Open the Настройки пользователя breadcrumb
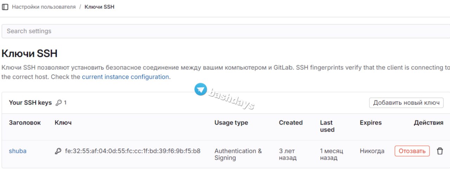Viewport: 450px width, 178px height. pyautogui.click(x=44, y=7)
